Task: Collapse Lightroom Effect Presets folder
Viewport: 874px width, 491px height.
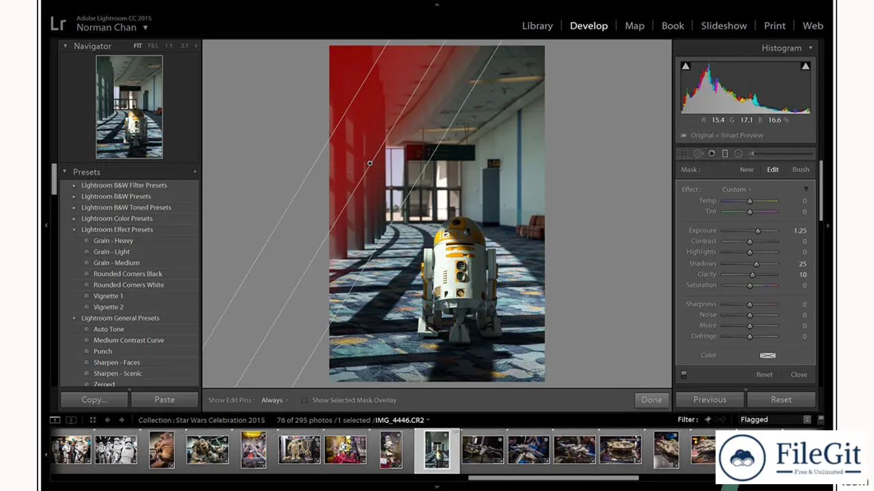Action: (74, 230)
